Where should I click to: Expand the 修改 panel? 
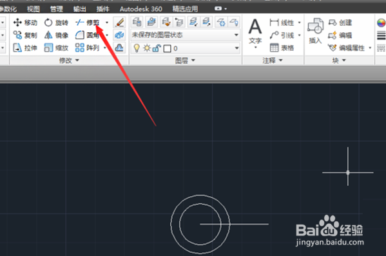click(x=69, y=60)
